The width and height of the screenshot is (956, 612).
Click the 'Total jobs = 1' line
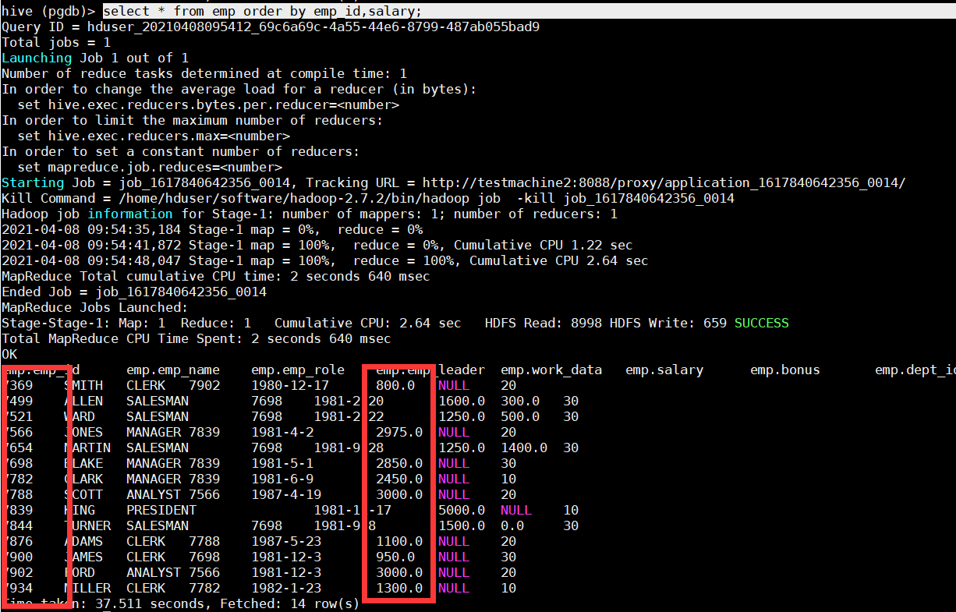[56, 42]
